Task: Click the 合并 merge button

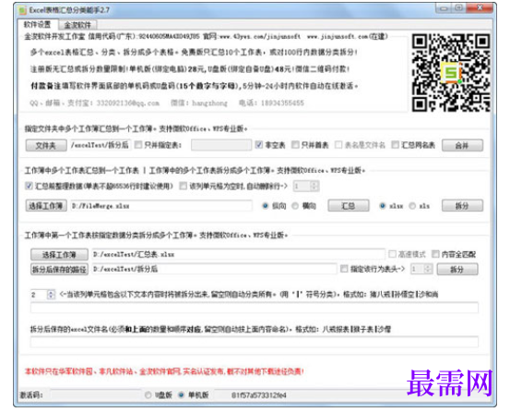Action: click(x=462, y=146)
